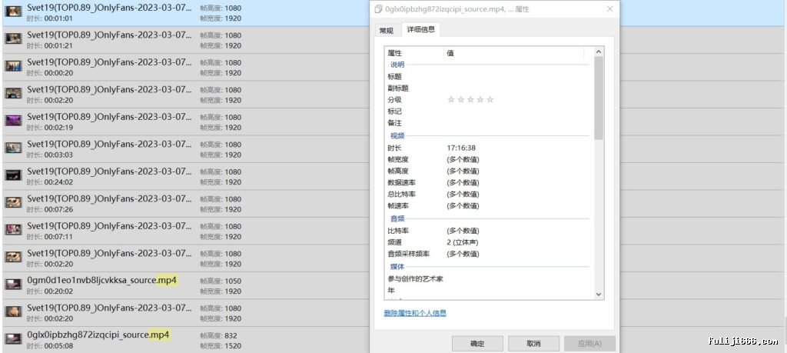Set 分级 rating to five stars

[490, 100]
